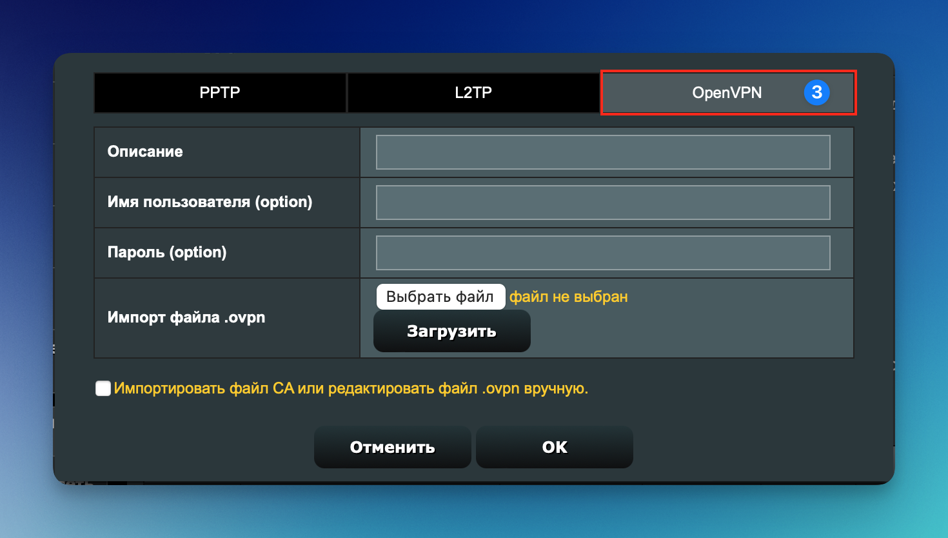This screenshot has width=948, height=538.
Task: Click the Пароль (option) label
Action: pos(167,252)
